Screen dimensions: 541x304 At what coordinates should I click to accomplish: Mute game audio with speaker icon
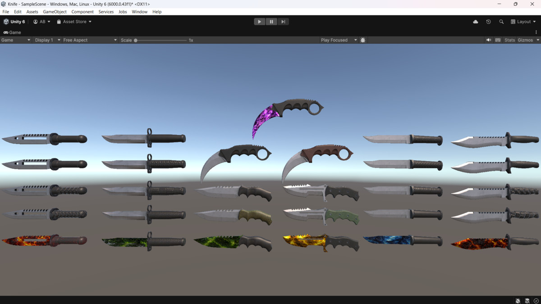click(x=489, y=40)
